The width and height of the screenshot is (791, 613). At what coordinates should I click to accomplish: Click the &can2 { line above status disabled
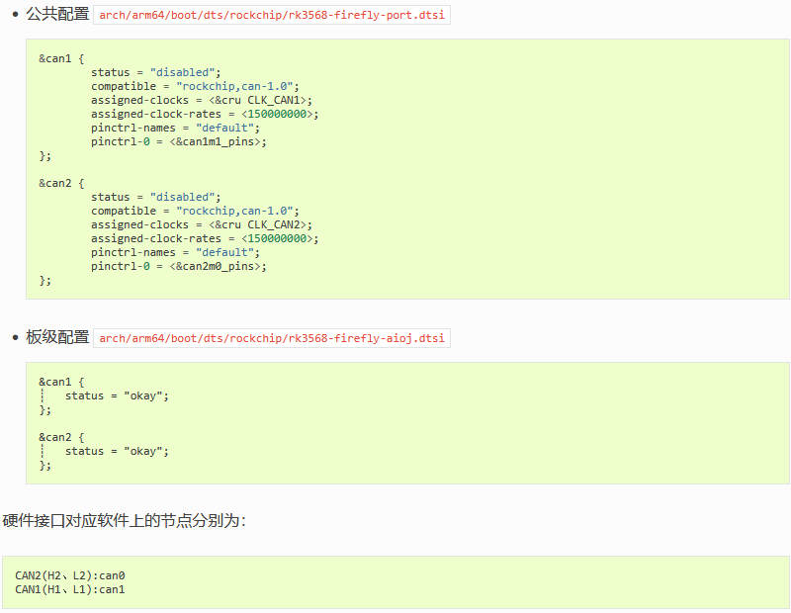61,183
